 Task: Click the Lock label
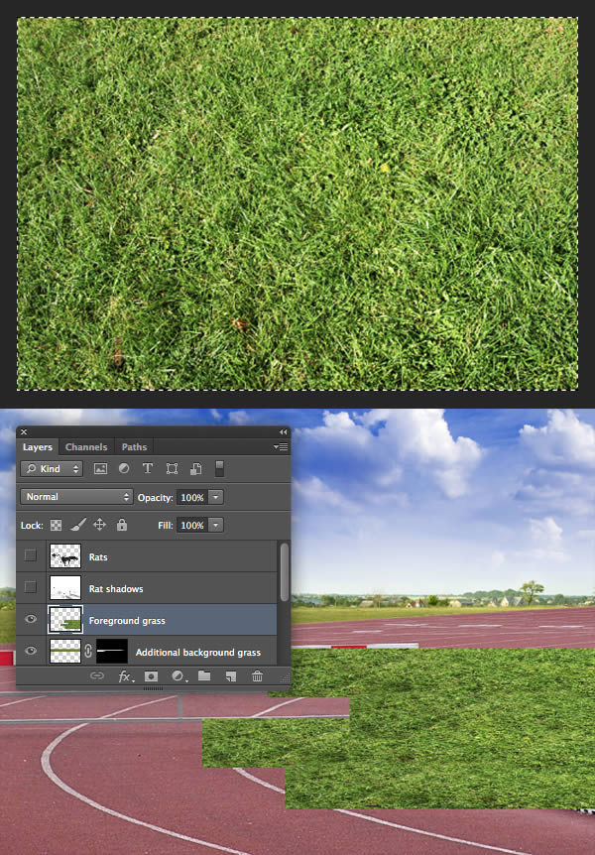(x=32, y=526)
